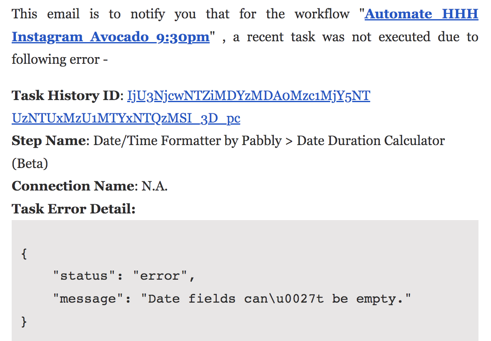491x341 pixels.
Task: Click the "Date fields can\u0027t be empty." message value
Action: point(276,299)
